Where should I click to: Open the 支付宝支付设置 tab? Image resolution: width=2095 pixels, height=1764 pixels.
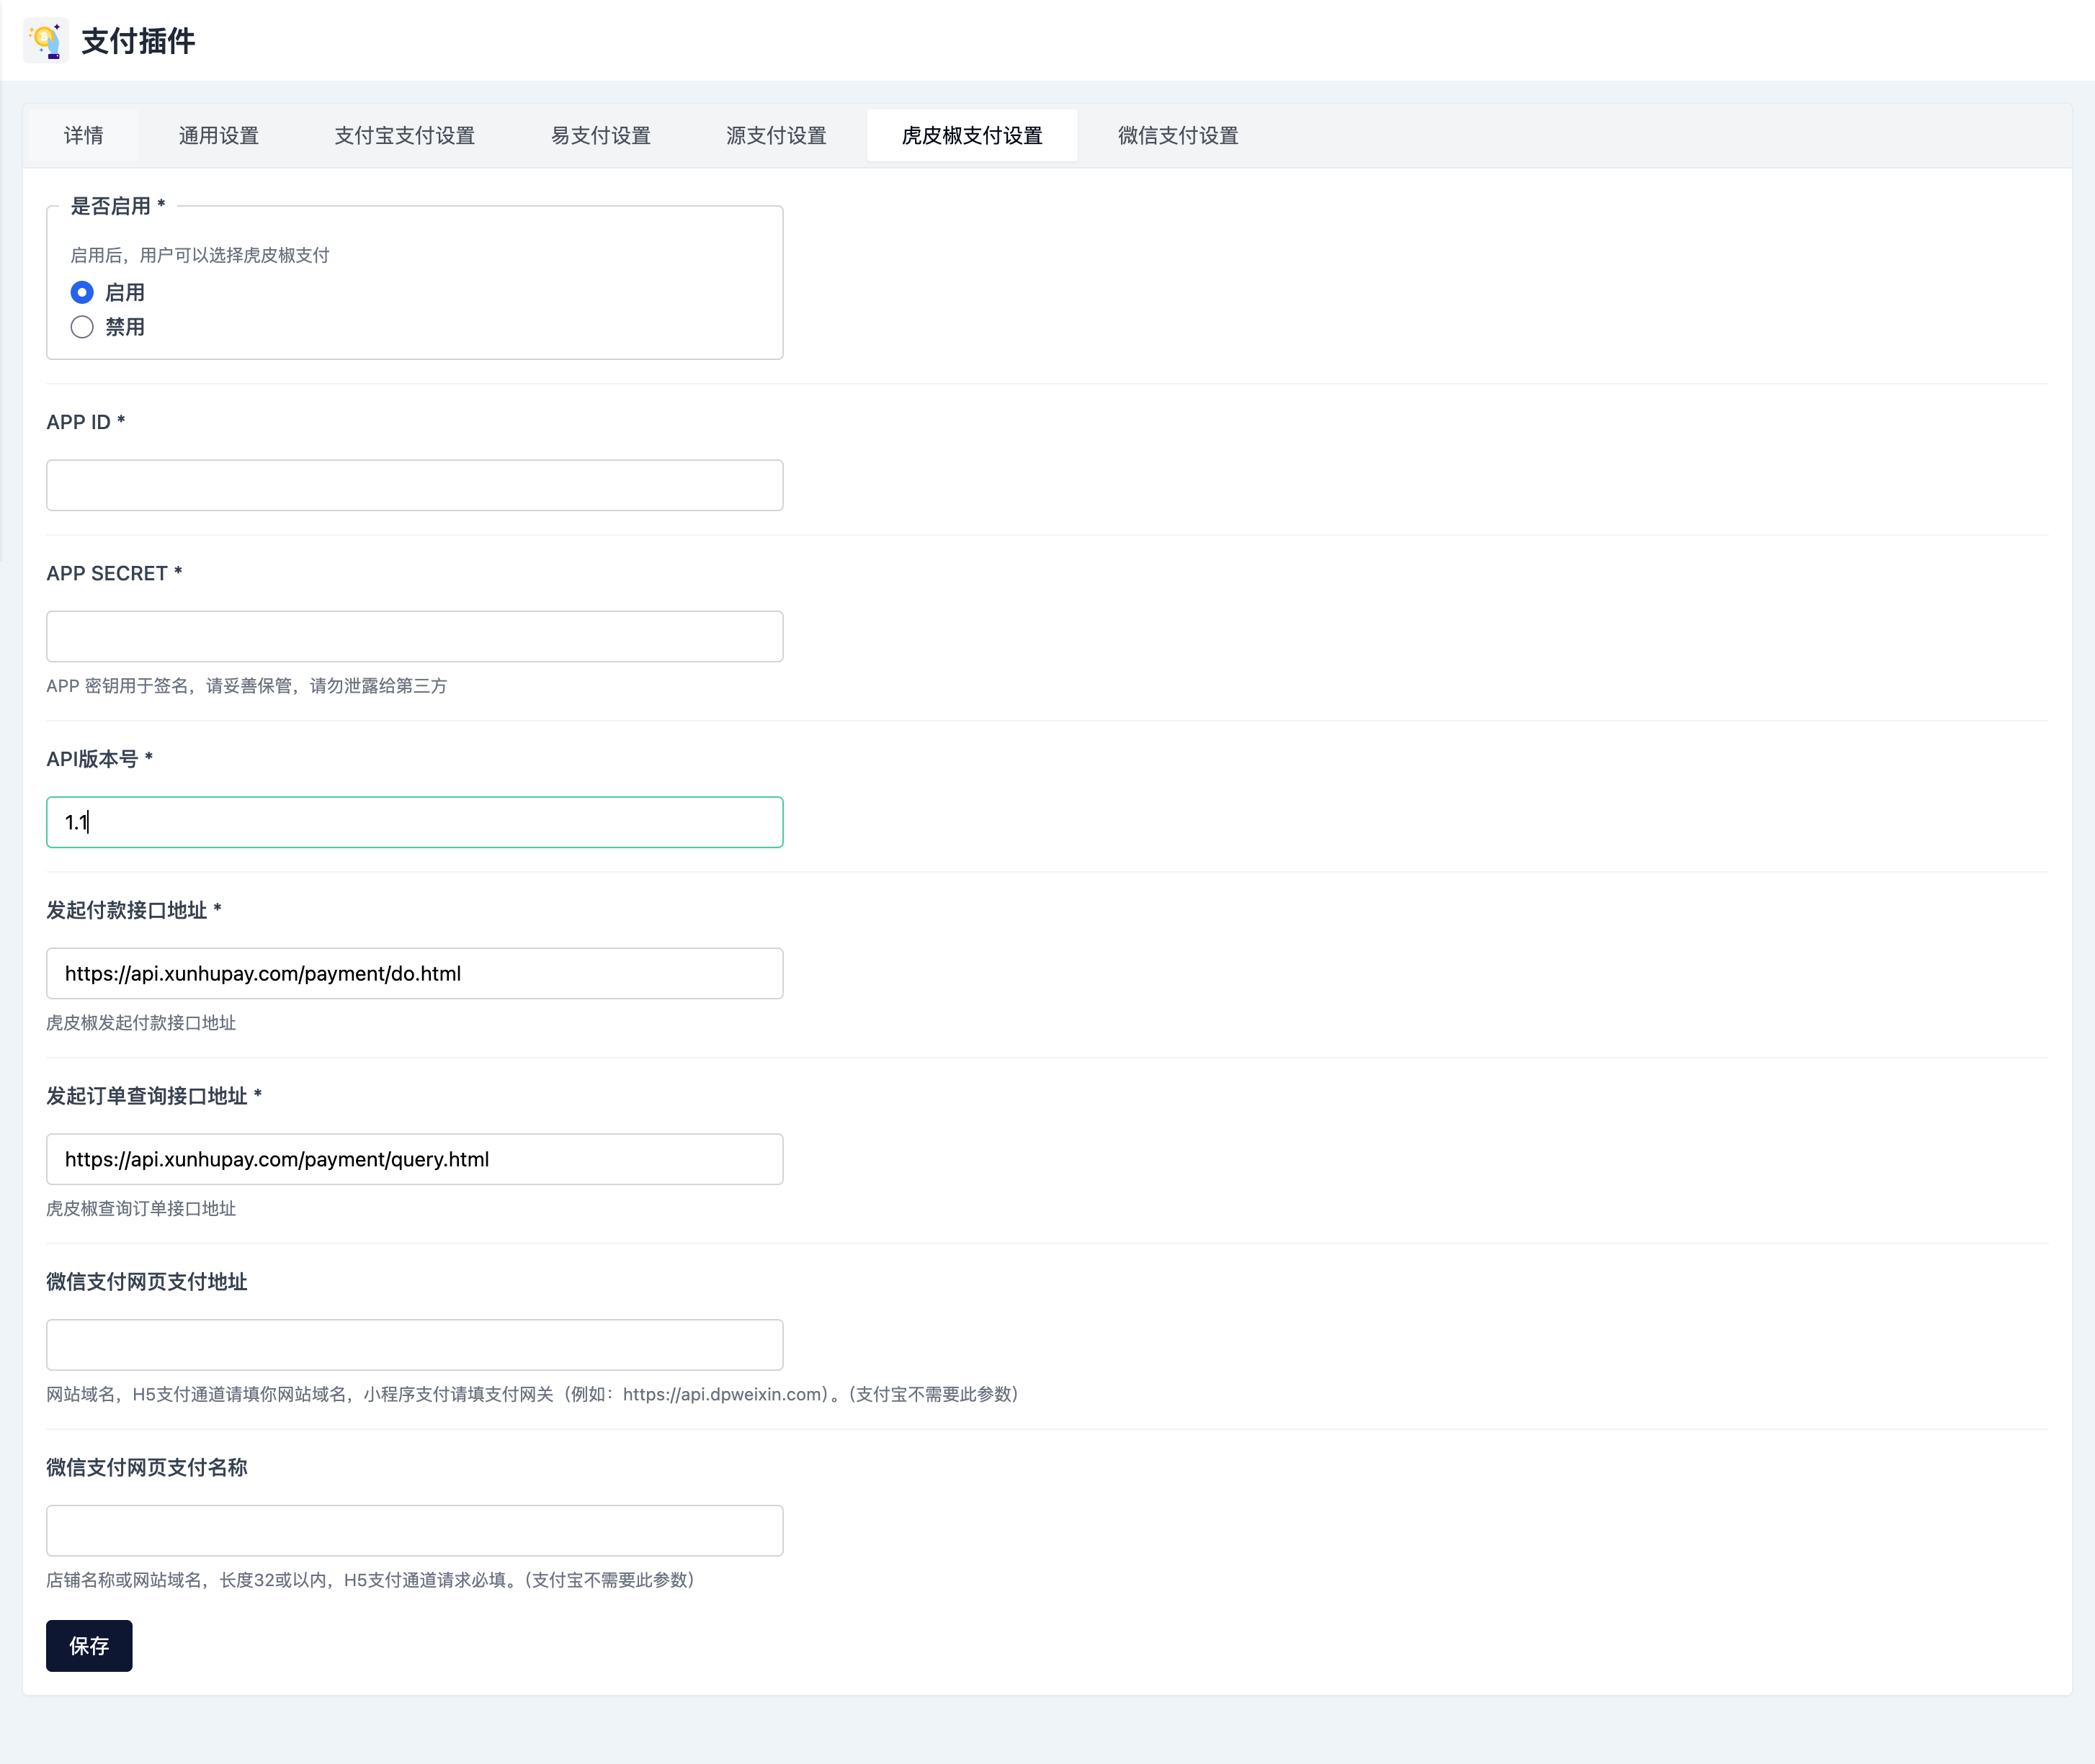click(x=404, y=135)
